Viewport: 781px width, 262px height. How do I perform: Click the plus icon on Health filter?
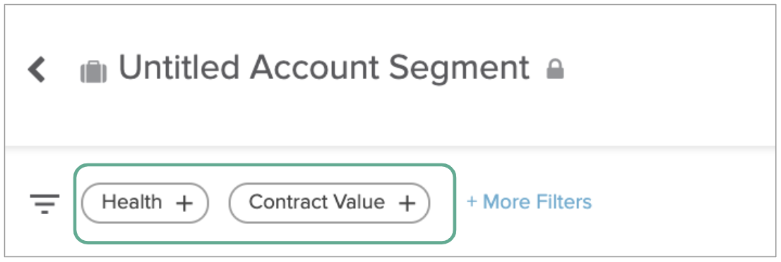[184, 203]
